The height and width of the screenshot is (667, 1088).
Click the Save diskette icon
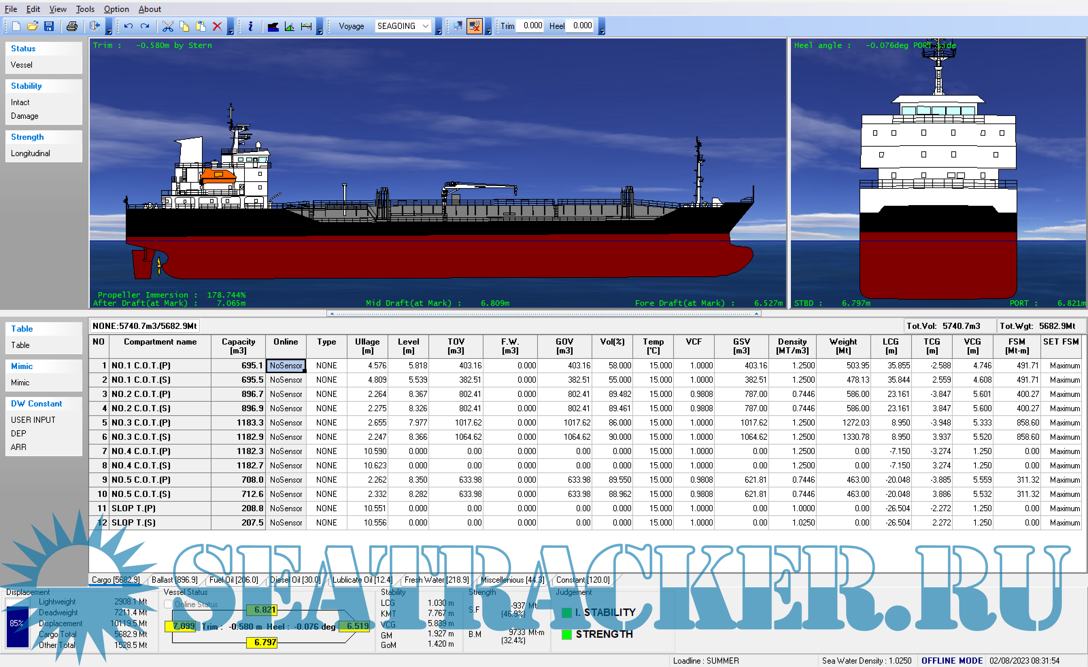click(49, 26)
